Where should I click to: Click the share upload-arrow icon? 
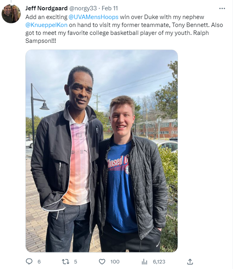[190, 261]
